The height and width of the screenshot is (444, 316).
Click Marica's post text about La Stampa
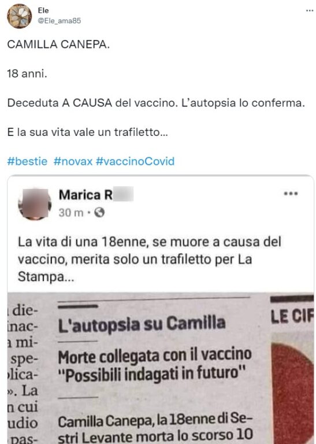tap(150, 259)
